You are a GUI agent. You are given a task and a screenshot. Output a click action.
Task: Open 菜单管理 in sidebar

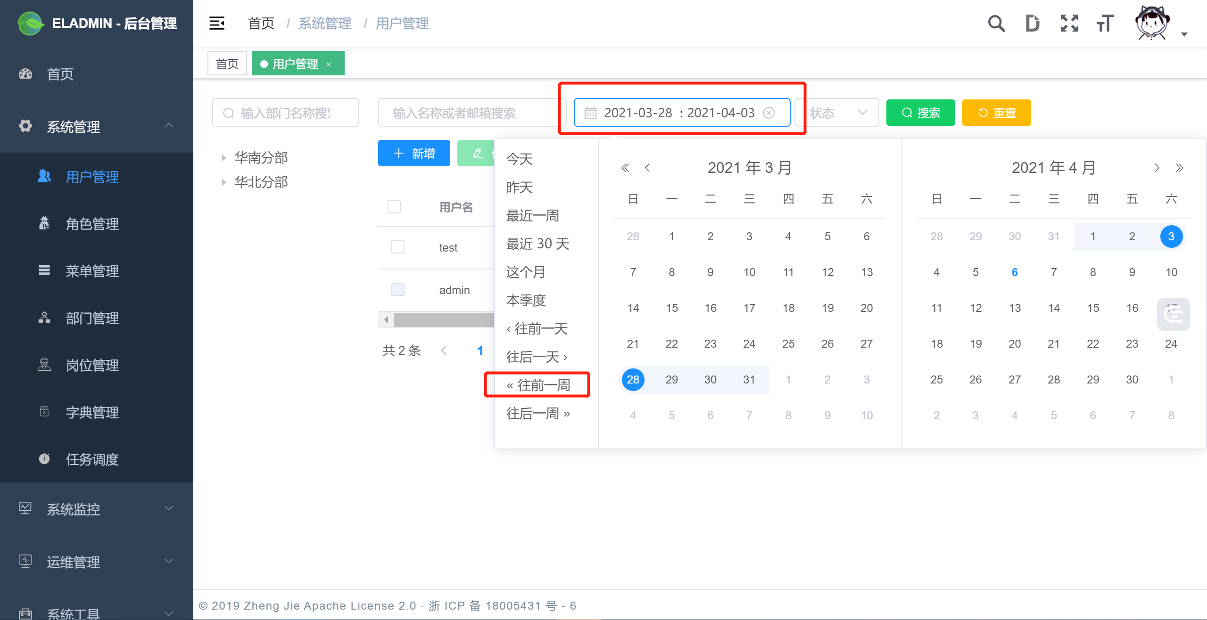point(97,271)
